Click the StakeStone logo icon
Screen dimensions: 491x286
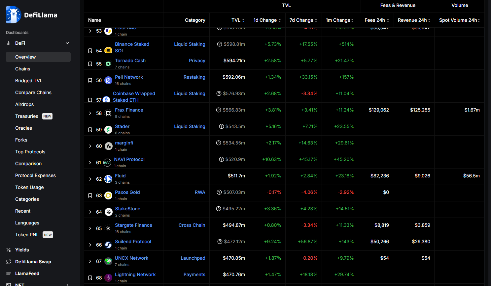108,212
